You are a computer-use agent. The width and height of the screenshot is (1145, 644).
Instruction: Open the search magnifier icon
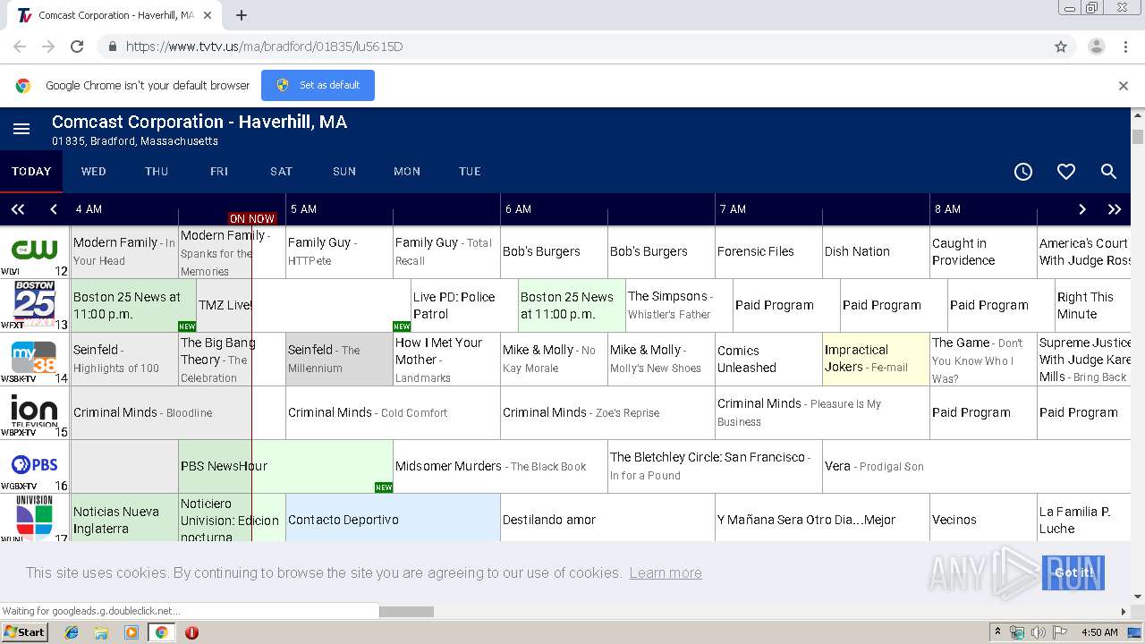click(x=1108, y=172)
